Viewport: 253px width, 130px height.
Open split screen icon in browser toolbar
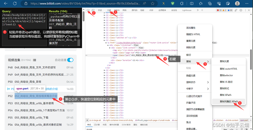point(191,3)
